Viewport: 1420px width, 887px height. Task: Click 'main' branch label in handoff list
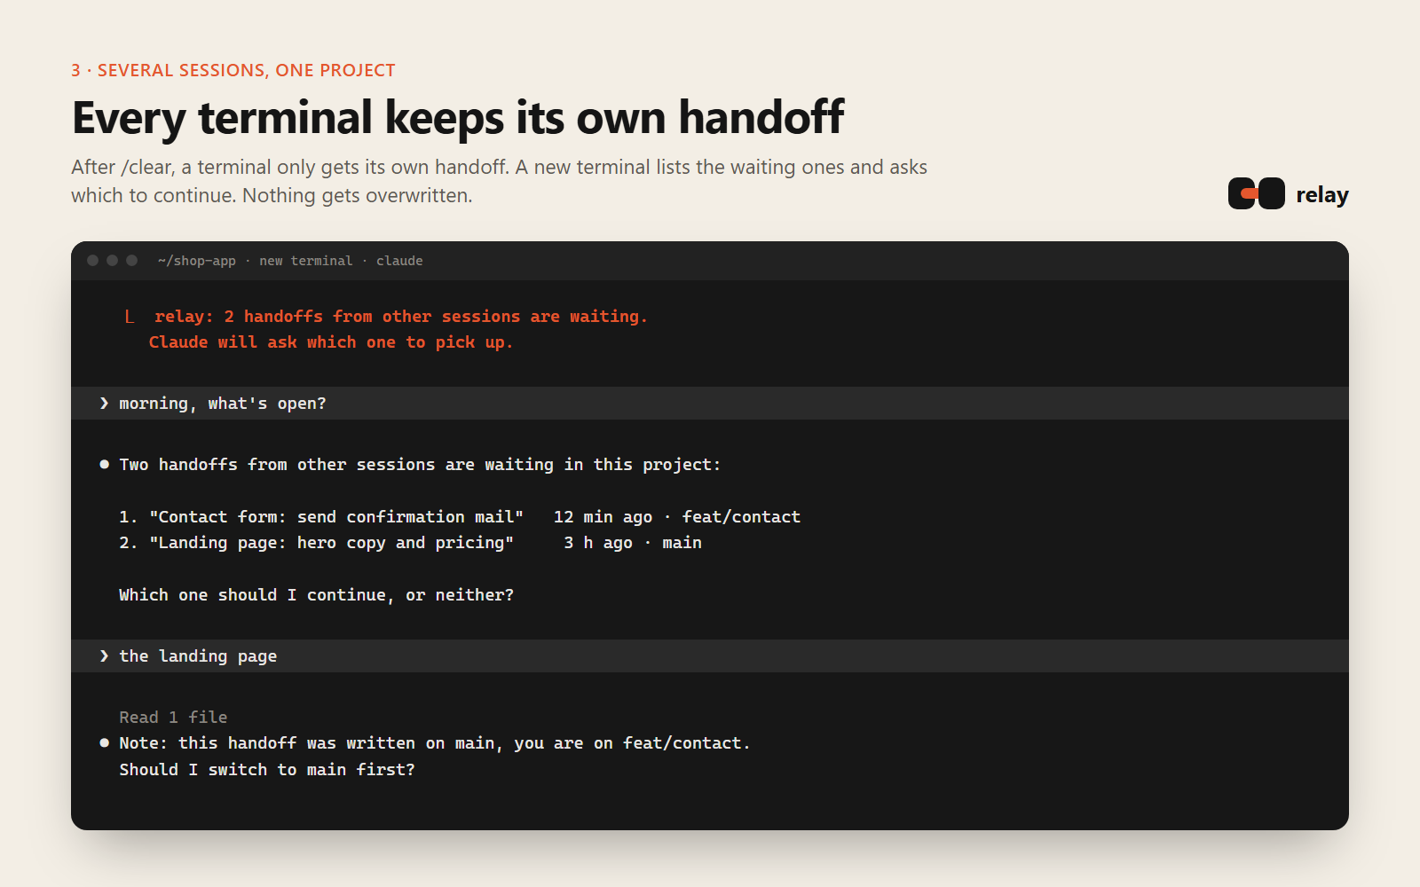tap(682, 543)
